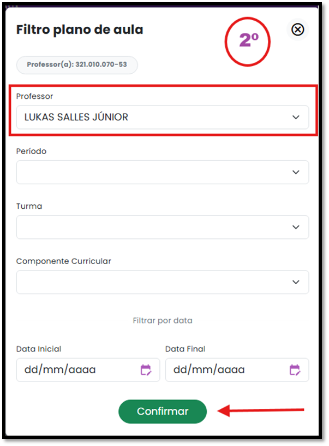Click the Período field label
The width and height of the screenshot is (329, 446).
pyautogui.click(x=31, y=151)
